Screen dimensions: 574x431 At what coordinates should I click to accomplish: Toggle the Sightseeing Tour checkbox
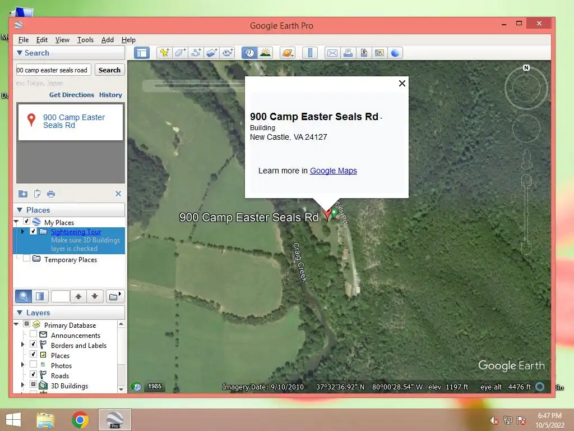tap(33, 231)
